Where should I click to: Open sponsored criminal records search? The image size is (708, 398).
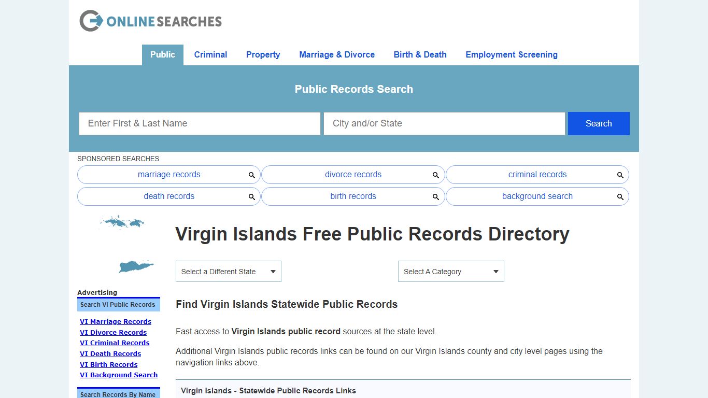[x=537, y=175]
